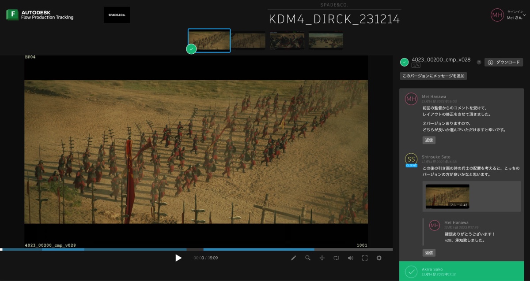Click the help question mark icon
Screen dimensions: 530x281
click(479, 63)
